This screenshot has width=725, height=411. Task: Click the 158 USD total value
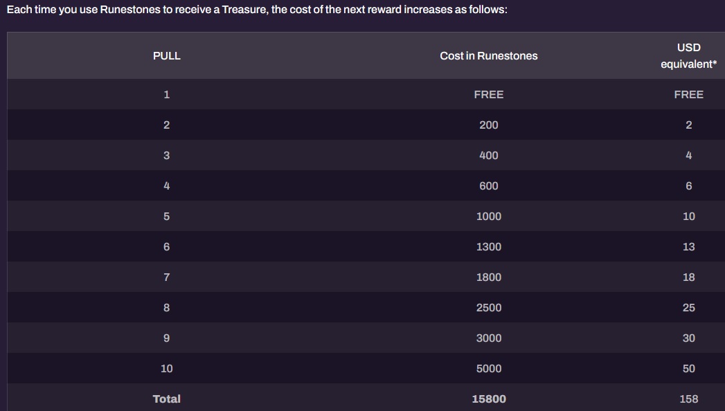[x=688, y=399]
